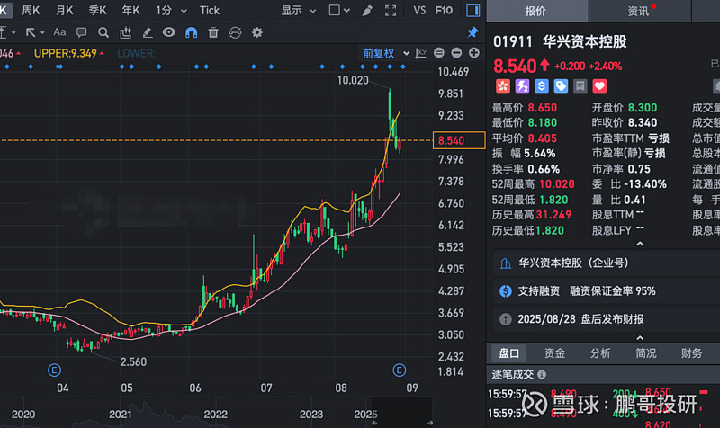Switch to 周K weekly chart
This screenshot has width=720, height=428.
(31, 10)
